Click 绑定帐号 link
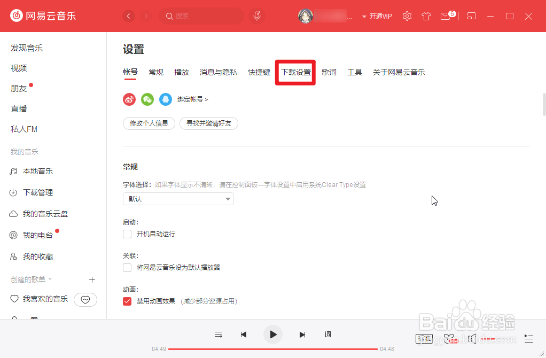 coord(192,99)
